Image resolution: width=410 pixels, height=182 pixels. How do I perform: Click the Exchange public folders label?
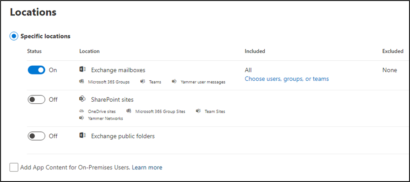point(123,136)
